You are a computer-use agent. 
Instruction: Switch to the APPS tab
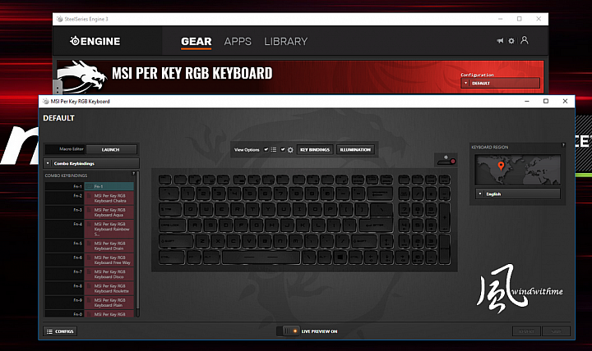coord(238,42)
